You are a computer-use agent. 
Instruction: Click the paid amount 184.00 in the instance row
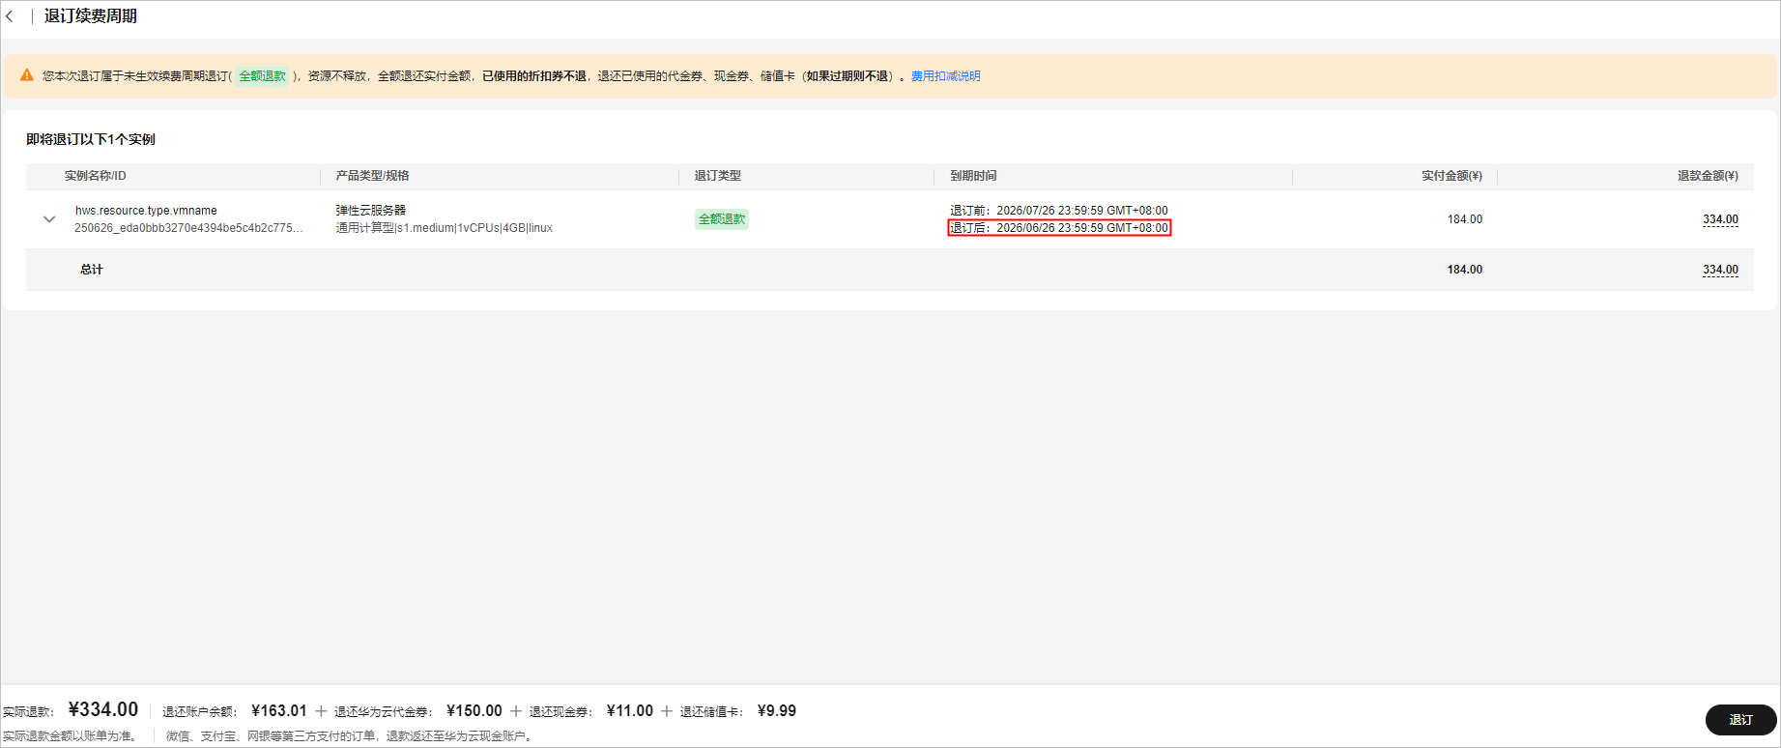pyautogui.click(x=1465, y=219)
